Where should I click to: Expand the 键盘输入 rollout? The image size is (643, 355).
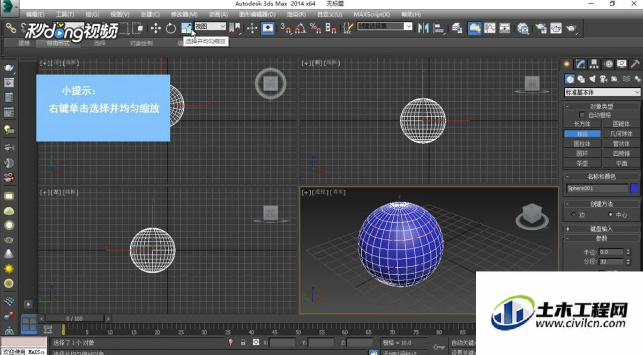coord(602,229)
